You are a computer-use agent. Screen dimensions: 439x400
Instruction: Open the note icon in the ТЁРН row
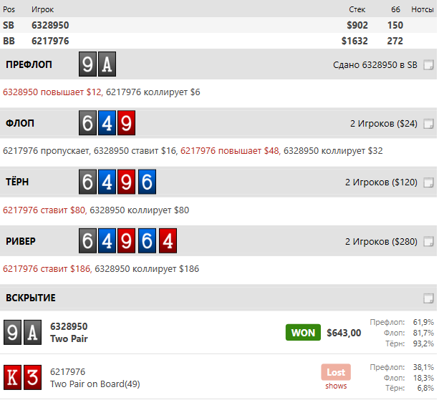428,182
